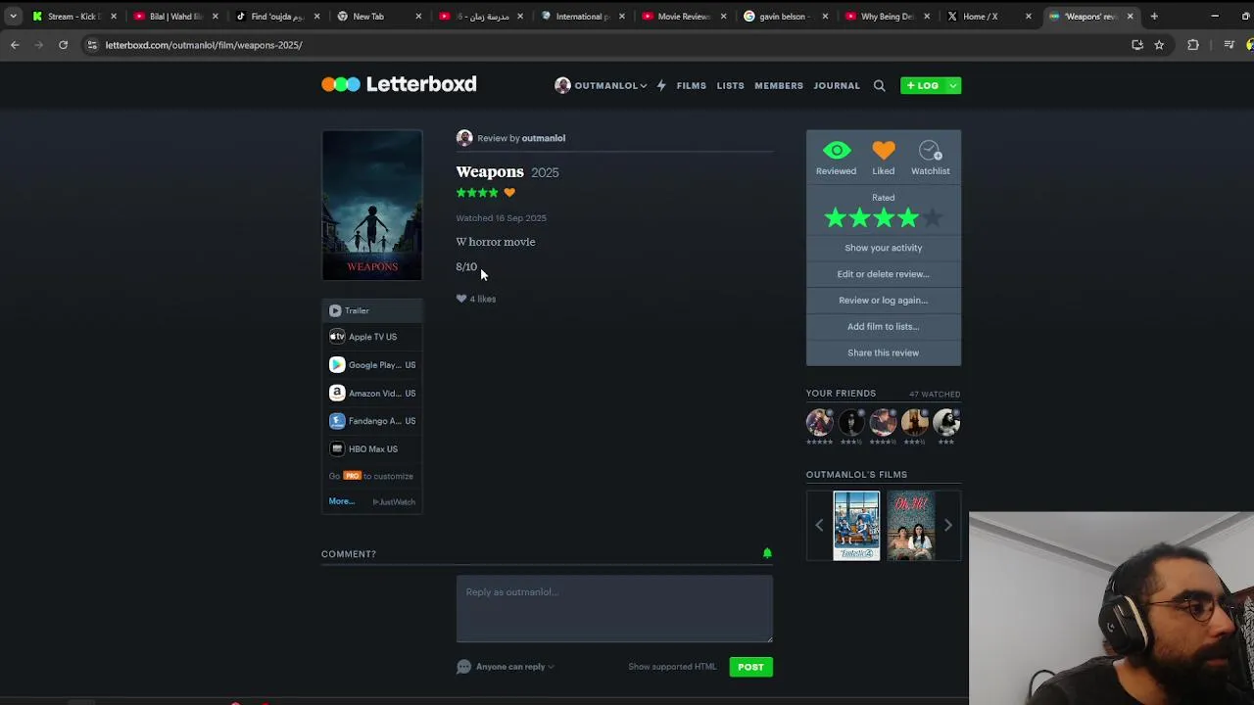This screenshot has width=1254, height=705.
Task: Open the first friend's avatar
Action: pos(820,422)
